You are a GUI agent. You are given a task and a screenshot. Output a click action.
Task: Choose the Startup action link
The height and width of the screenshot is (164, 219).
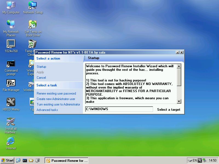[41, 67]
